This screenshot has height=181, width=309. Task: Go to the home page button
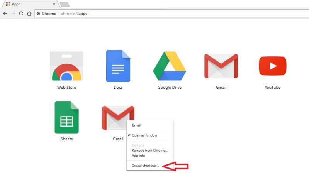point(29,14)
